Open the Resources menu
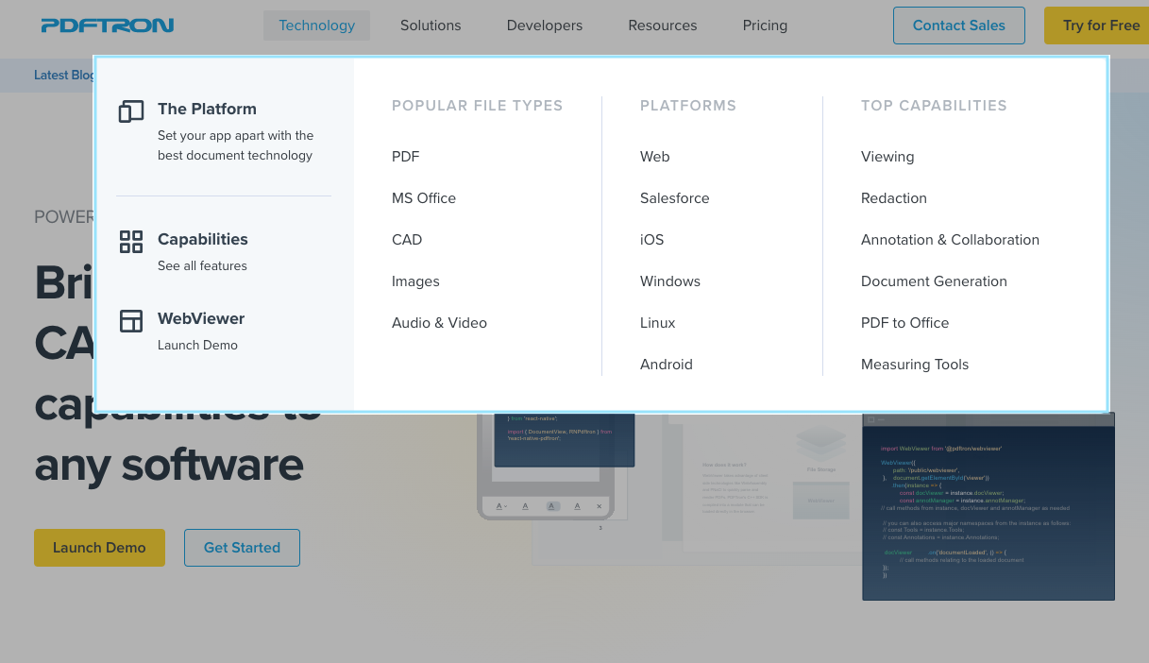Image resolution: width=1149 pixels, height=663 pixels. (x=663, y=25)
